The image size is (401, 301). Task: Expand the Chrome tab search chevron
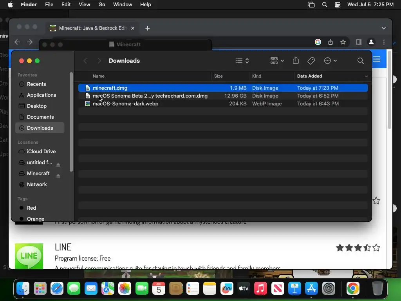pyautogui.click(x=384, y=28)
